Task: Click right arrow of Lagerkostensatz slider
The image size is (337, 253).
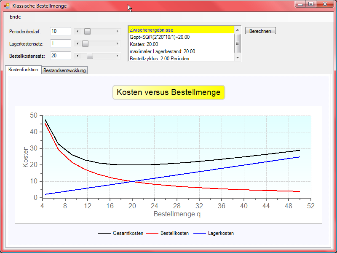Action: click(117, 43)
